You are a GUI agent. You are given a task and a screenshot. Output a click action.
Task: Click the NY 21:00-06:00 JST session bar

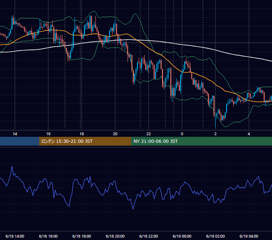[201, 141]
